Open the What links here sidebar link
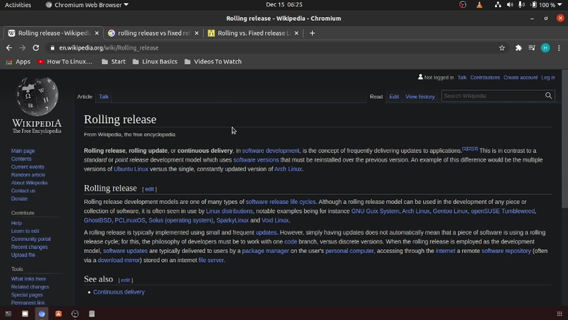 point(28,279)
